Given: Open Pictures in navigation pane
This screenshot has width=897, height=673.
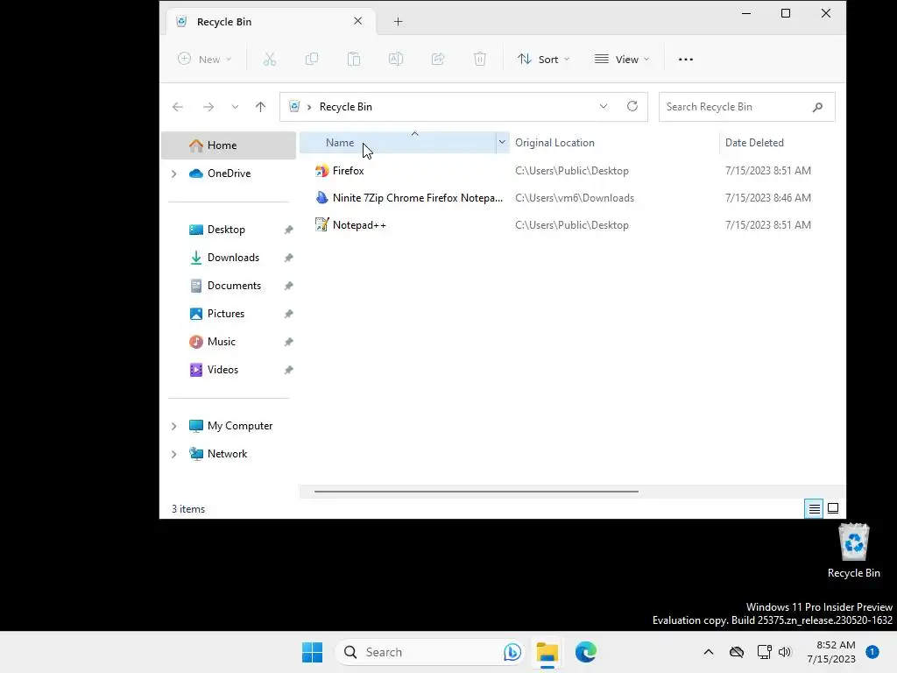Looking at the screenshot, I should coord(226,314).
